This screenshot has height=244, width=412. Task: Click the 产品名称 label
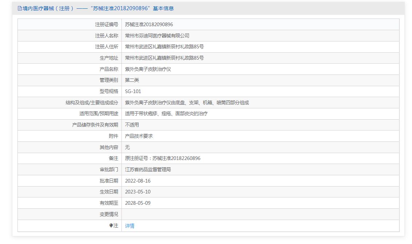109,69
